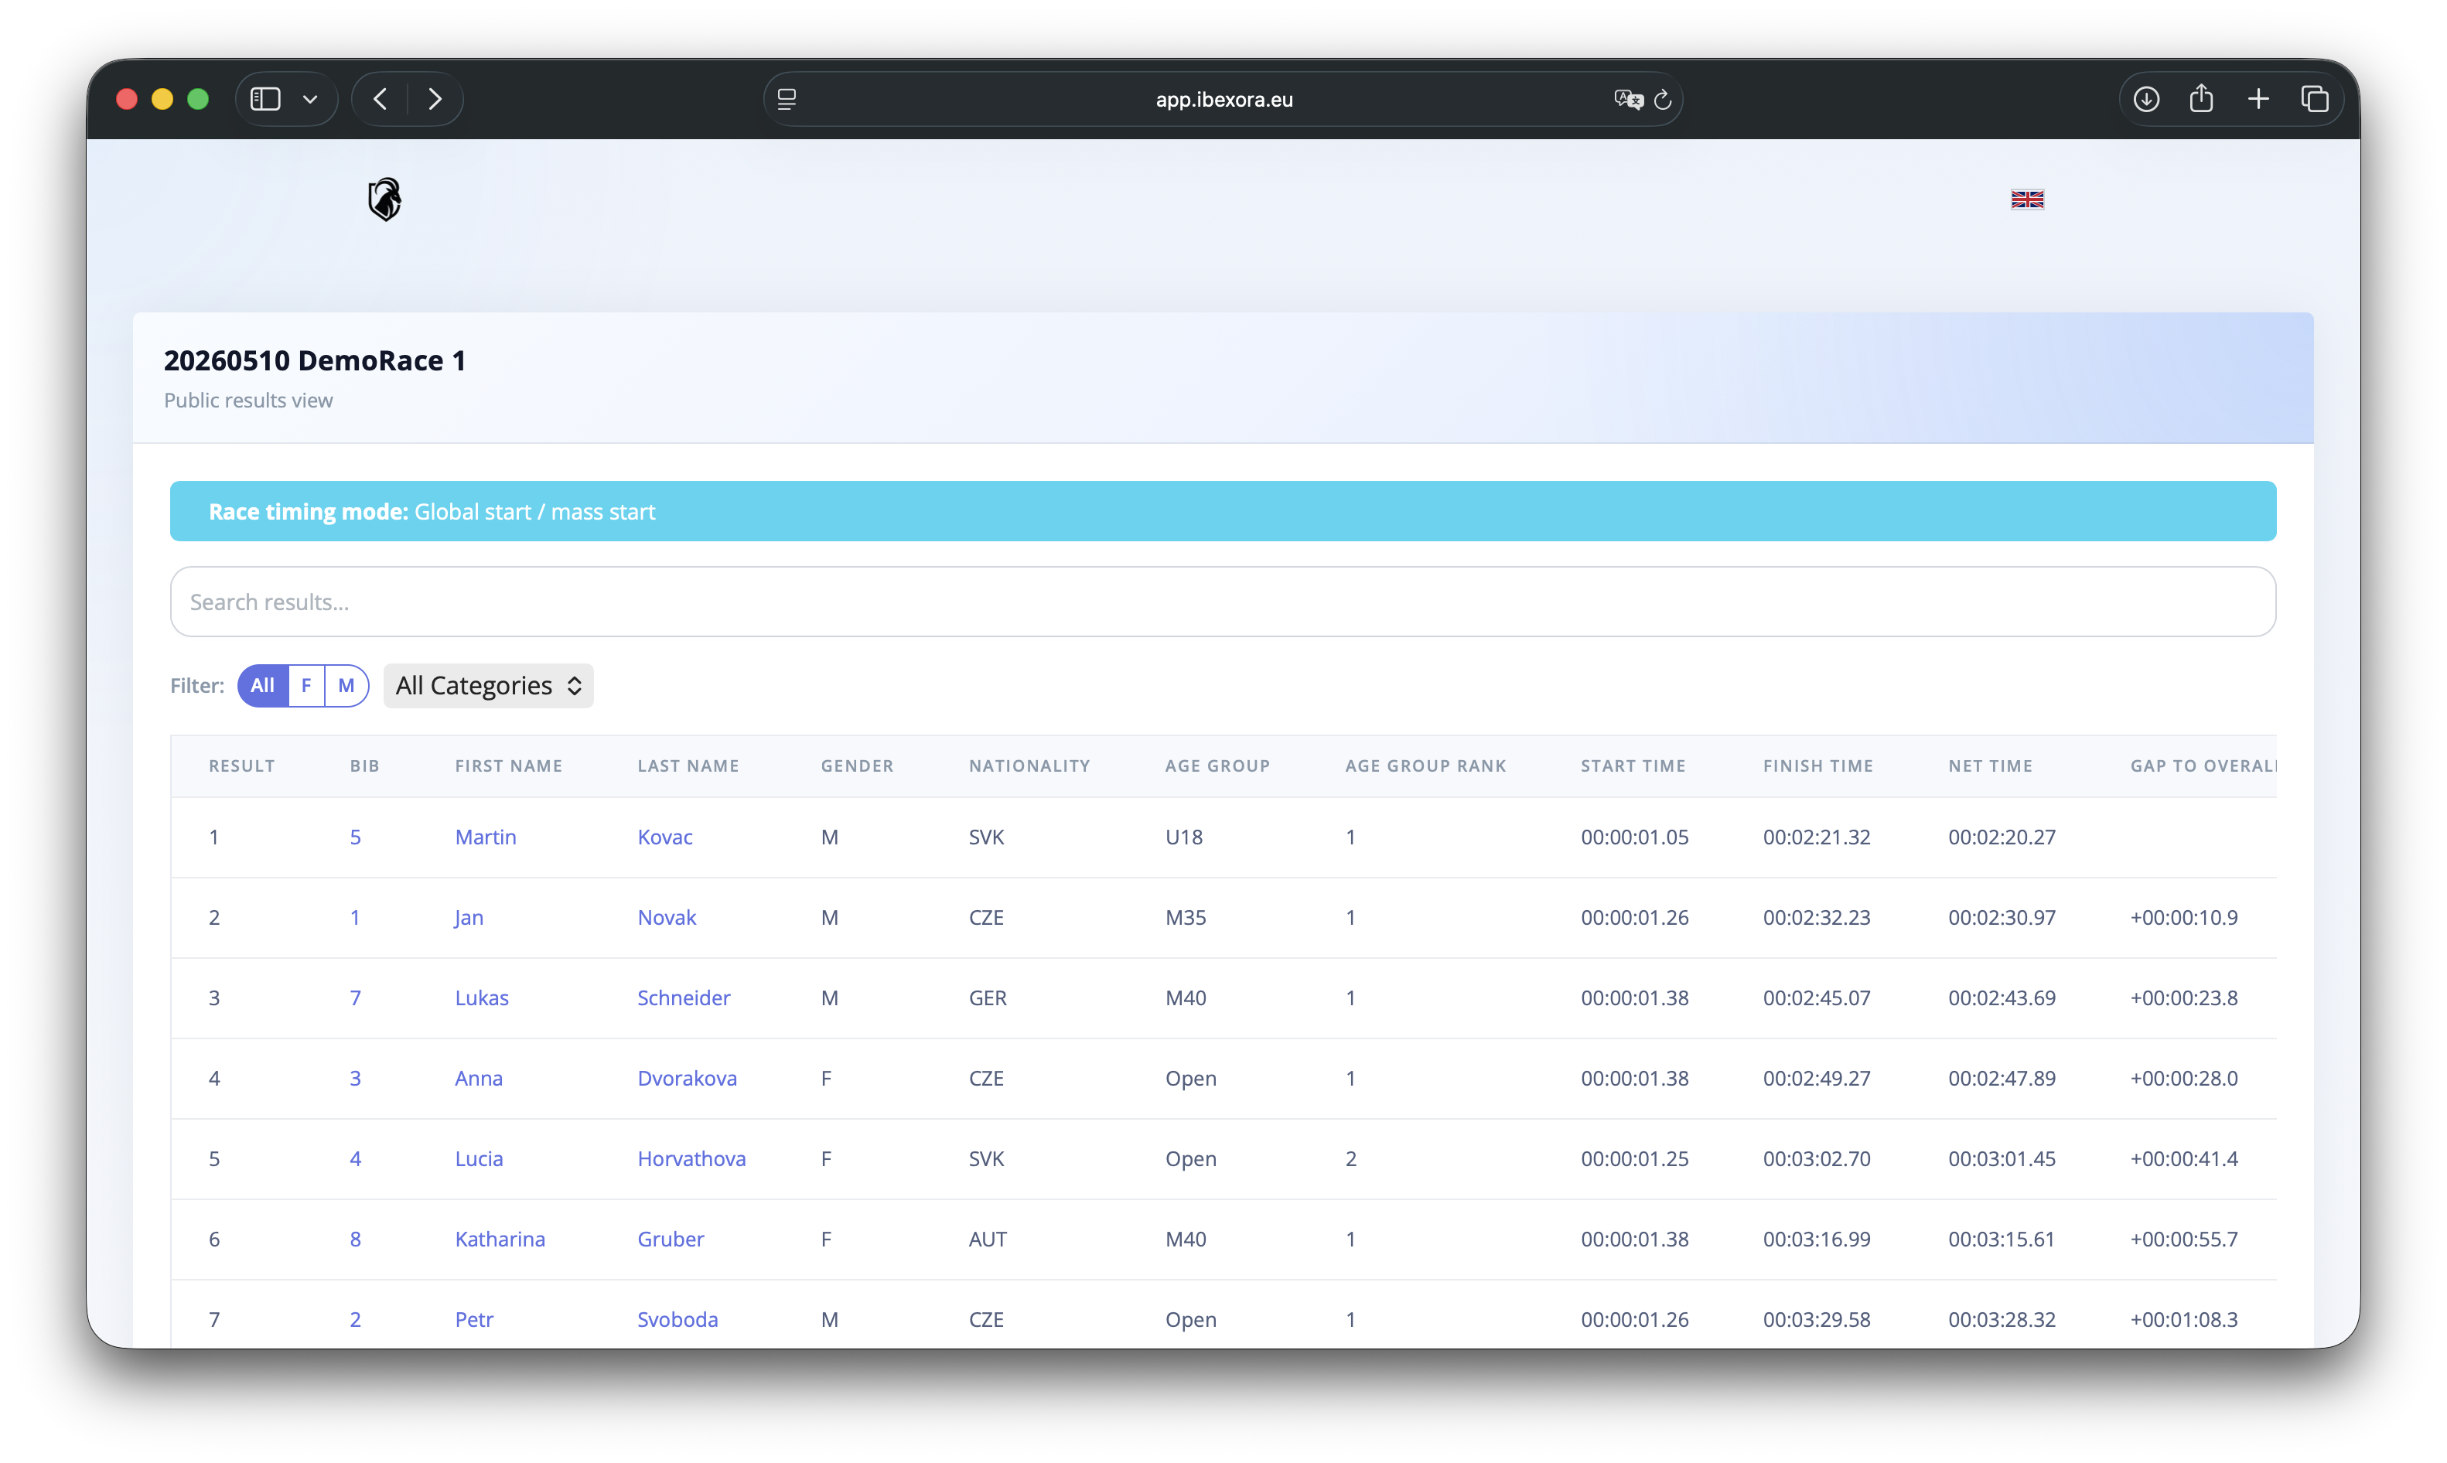Sort by the Start Time column header
Image resolution: width=2447 pixels, height=1463 pixels.
tap(1633, 766)
